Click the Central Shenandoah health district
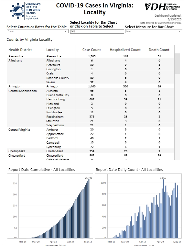 [x=23, y=91]
